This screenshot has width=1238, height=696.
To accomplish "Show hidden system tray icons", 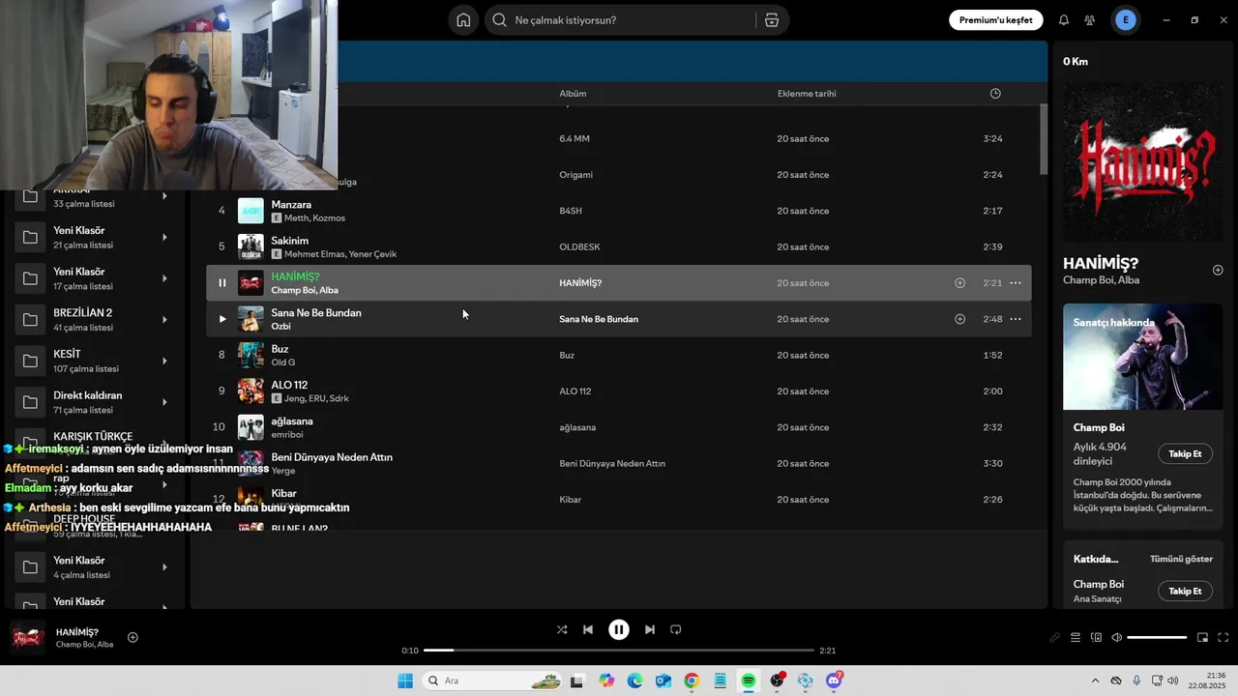I will (x=1095, y=681).
